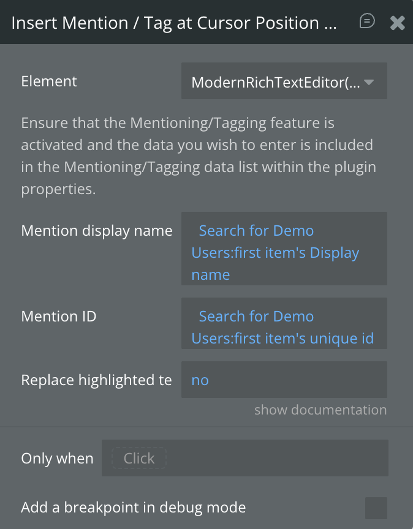
Task: Enable the breakpoint in debug mode checkbox
Action: pyautogui.click(x=376, y=508)
